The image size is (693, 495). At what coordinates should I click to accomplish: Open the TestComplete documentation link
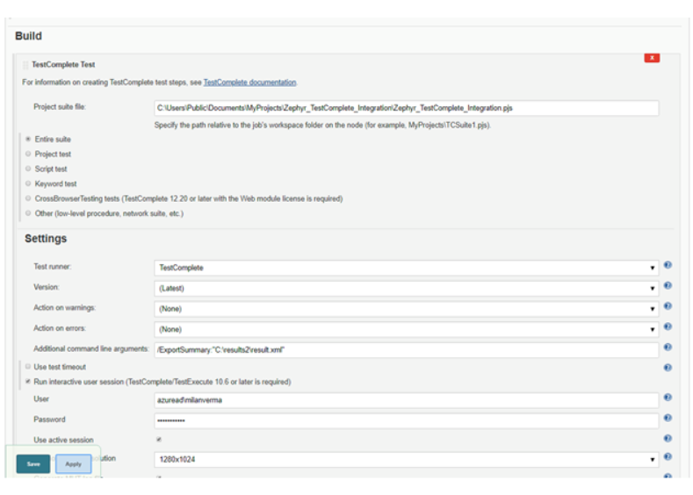point(249,82)
